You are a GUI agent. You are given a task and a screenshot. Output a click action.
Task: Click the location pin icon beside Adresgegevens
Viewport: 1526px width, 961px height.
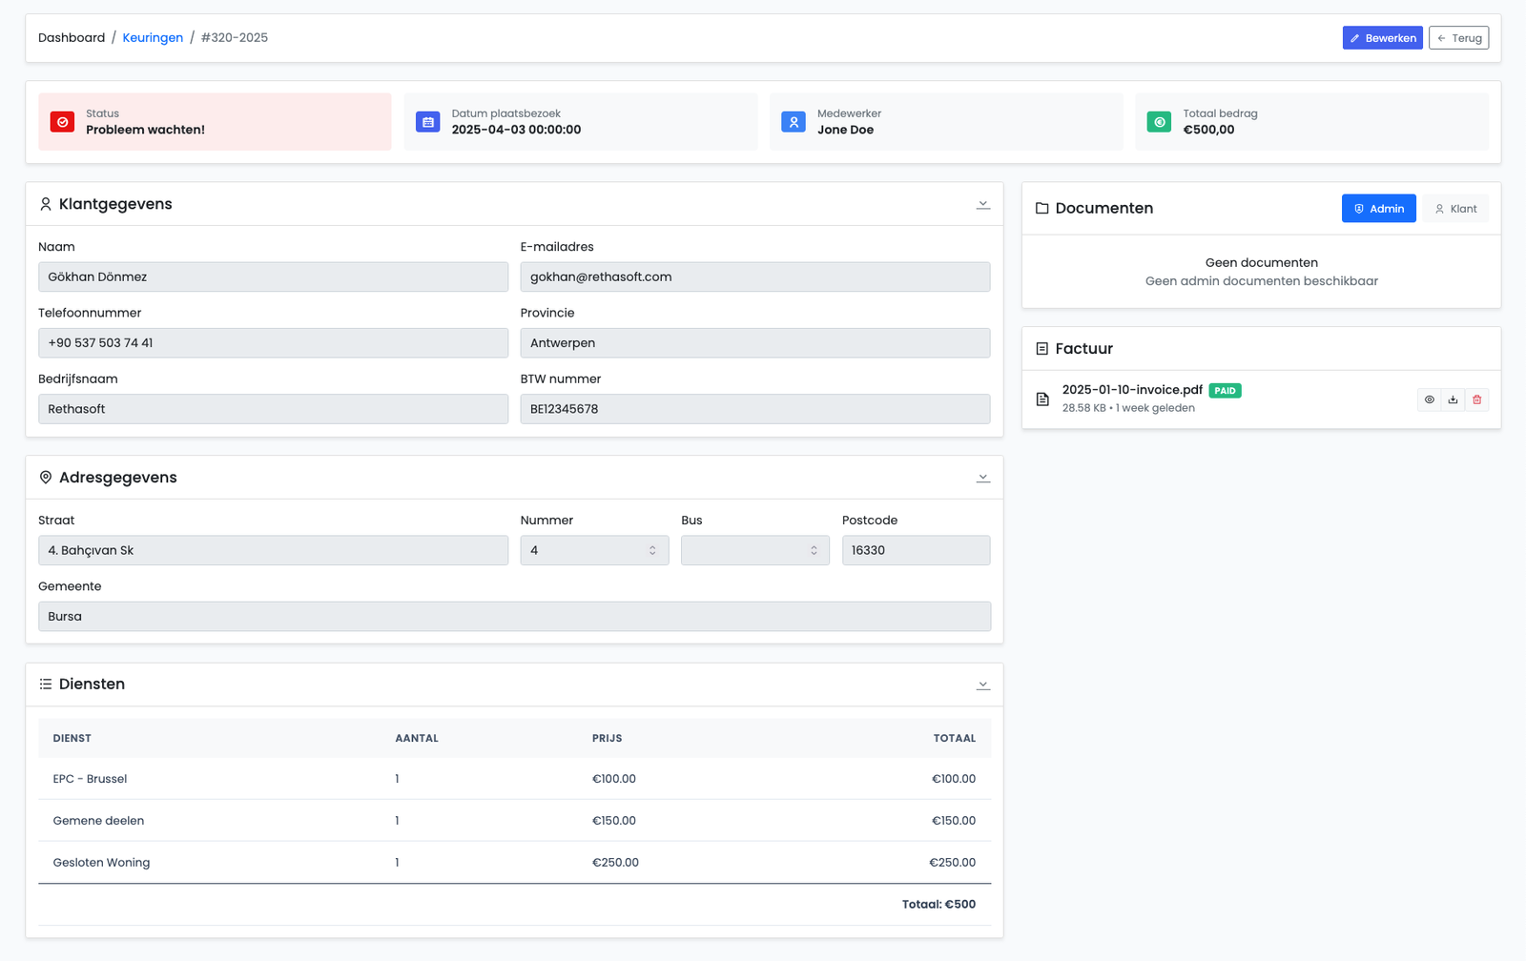(45, 478)
